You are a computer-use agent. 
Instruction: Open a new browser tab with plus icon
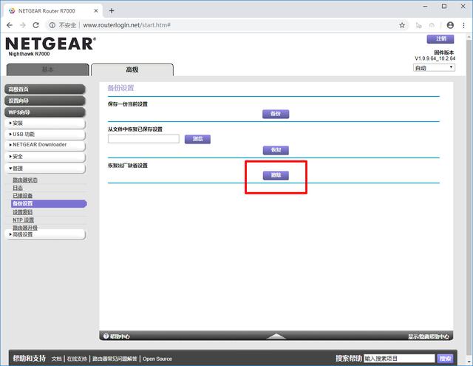click(112, 10)
